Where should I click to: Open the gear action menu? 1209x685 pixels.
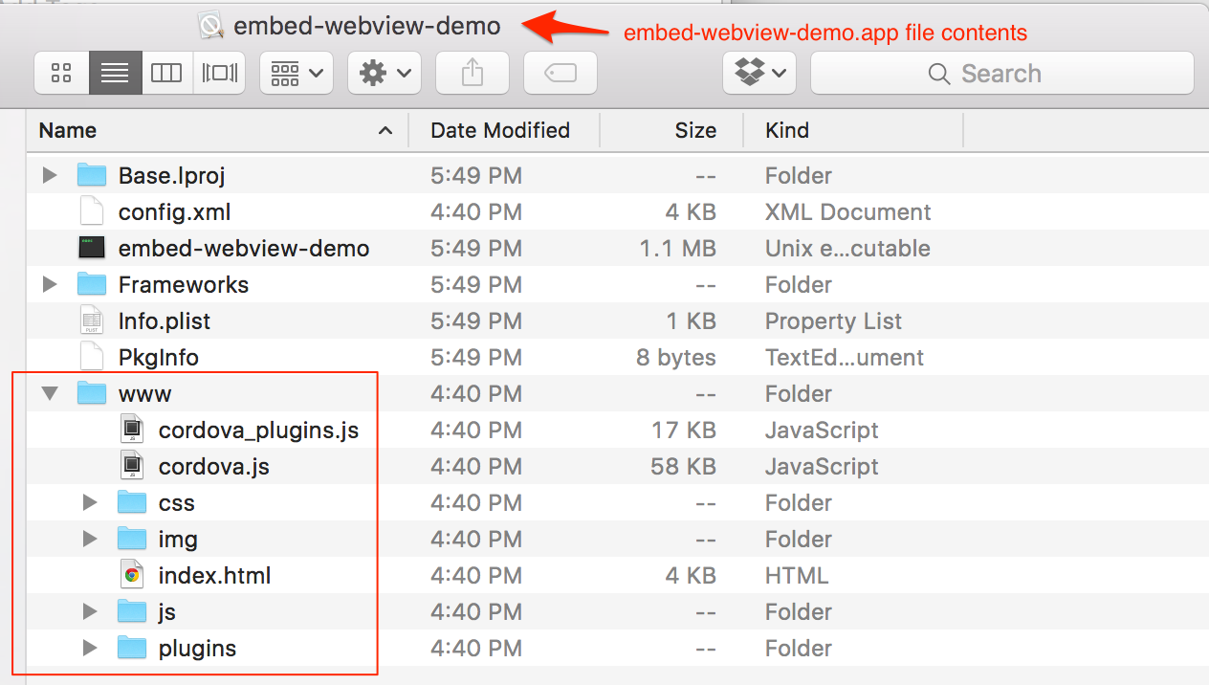pyautogui.click(x=385, y=73)
